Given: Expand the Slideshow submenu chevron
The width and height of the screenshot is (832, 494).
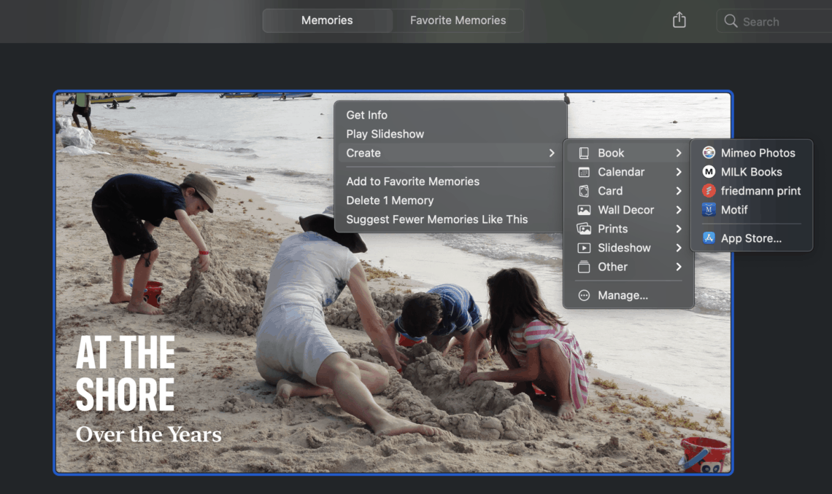Looking at the screenshot, I should 679,248.
